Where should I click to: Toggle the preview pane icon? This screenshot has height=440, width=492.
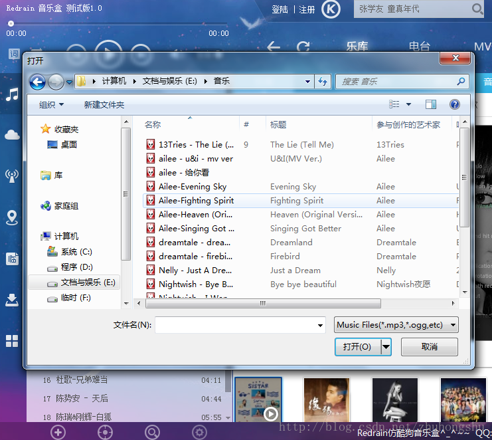[x=431, y=104]
